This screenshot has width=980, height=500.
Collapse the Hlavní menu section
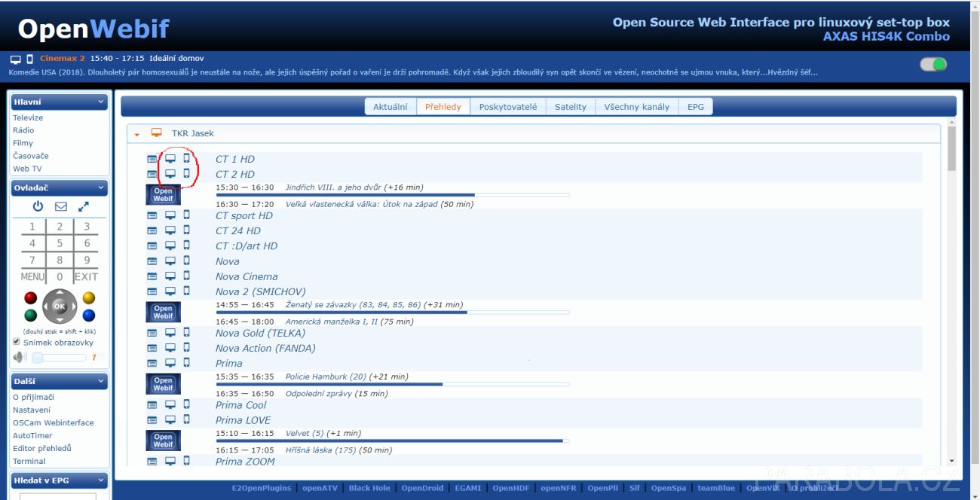102,102
